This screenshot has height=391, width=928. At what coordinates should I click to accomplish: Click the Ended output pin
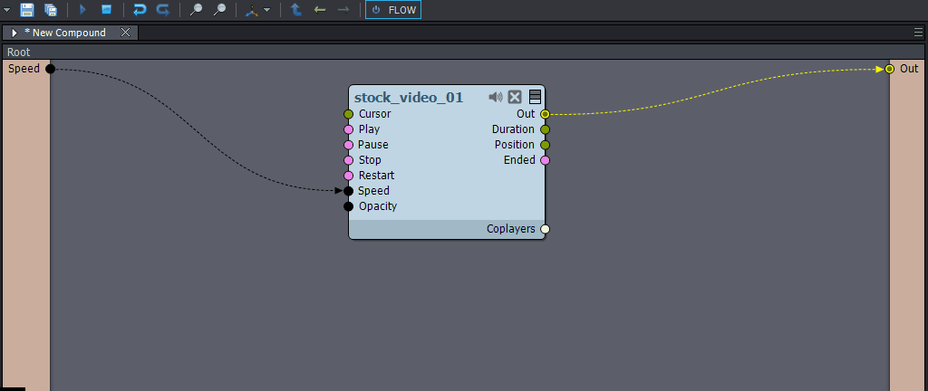pyautogui.click(x=545, y=160)
